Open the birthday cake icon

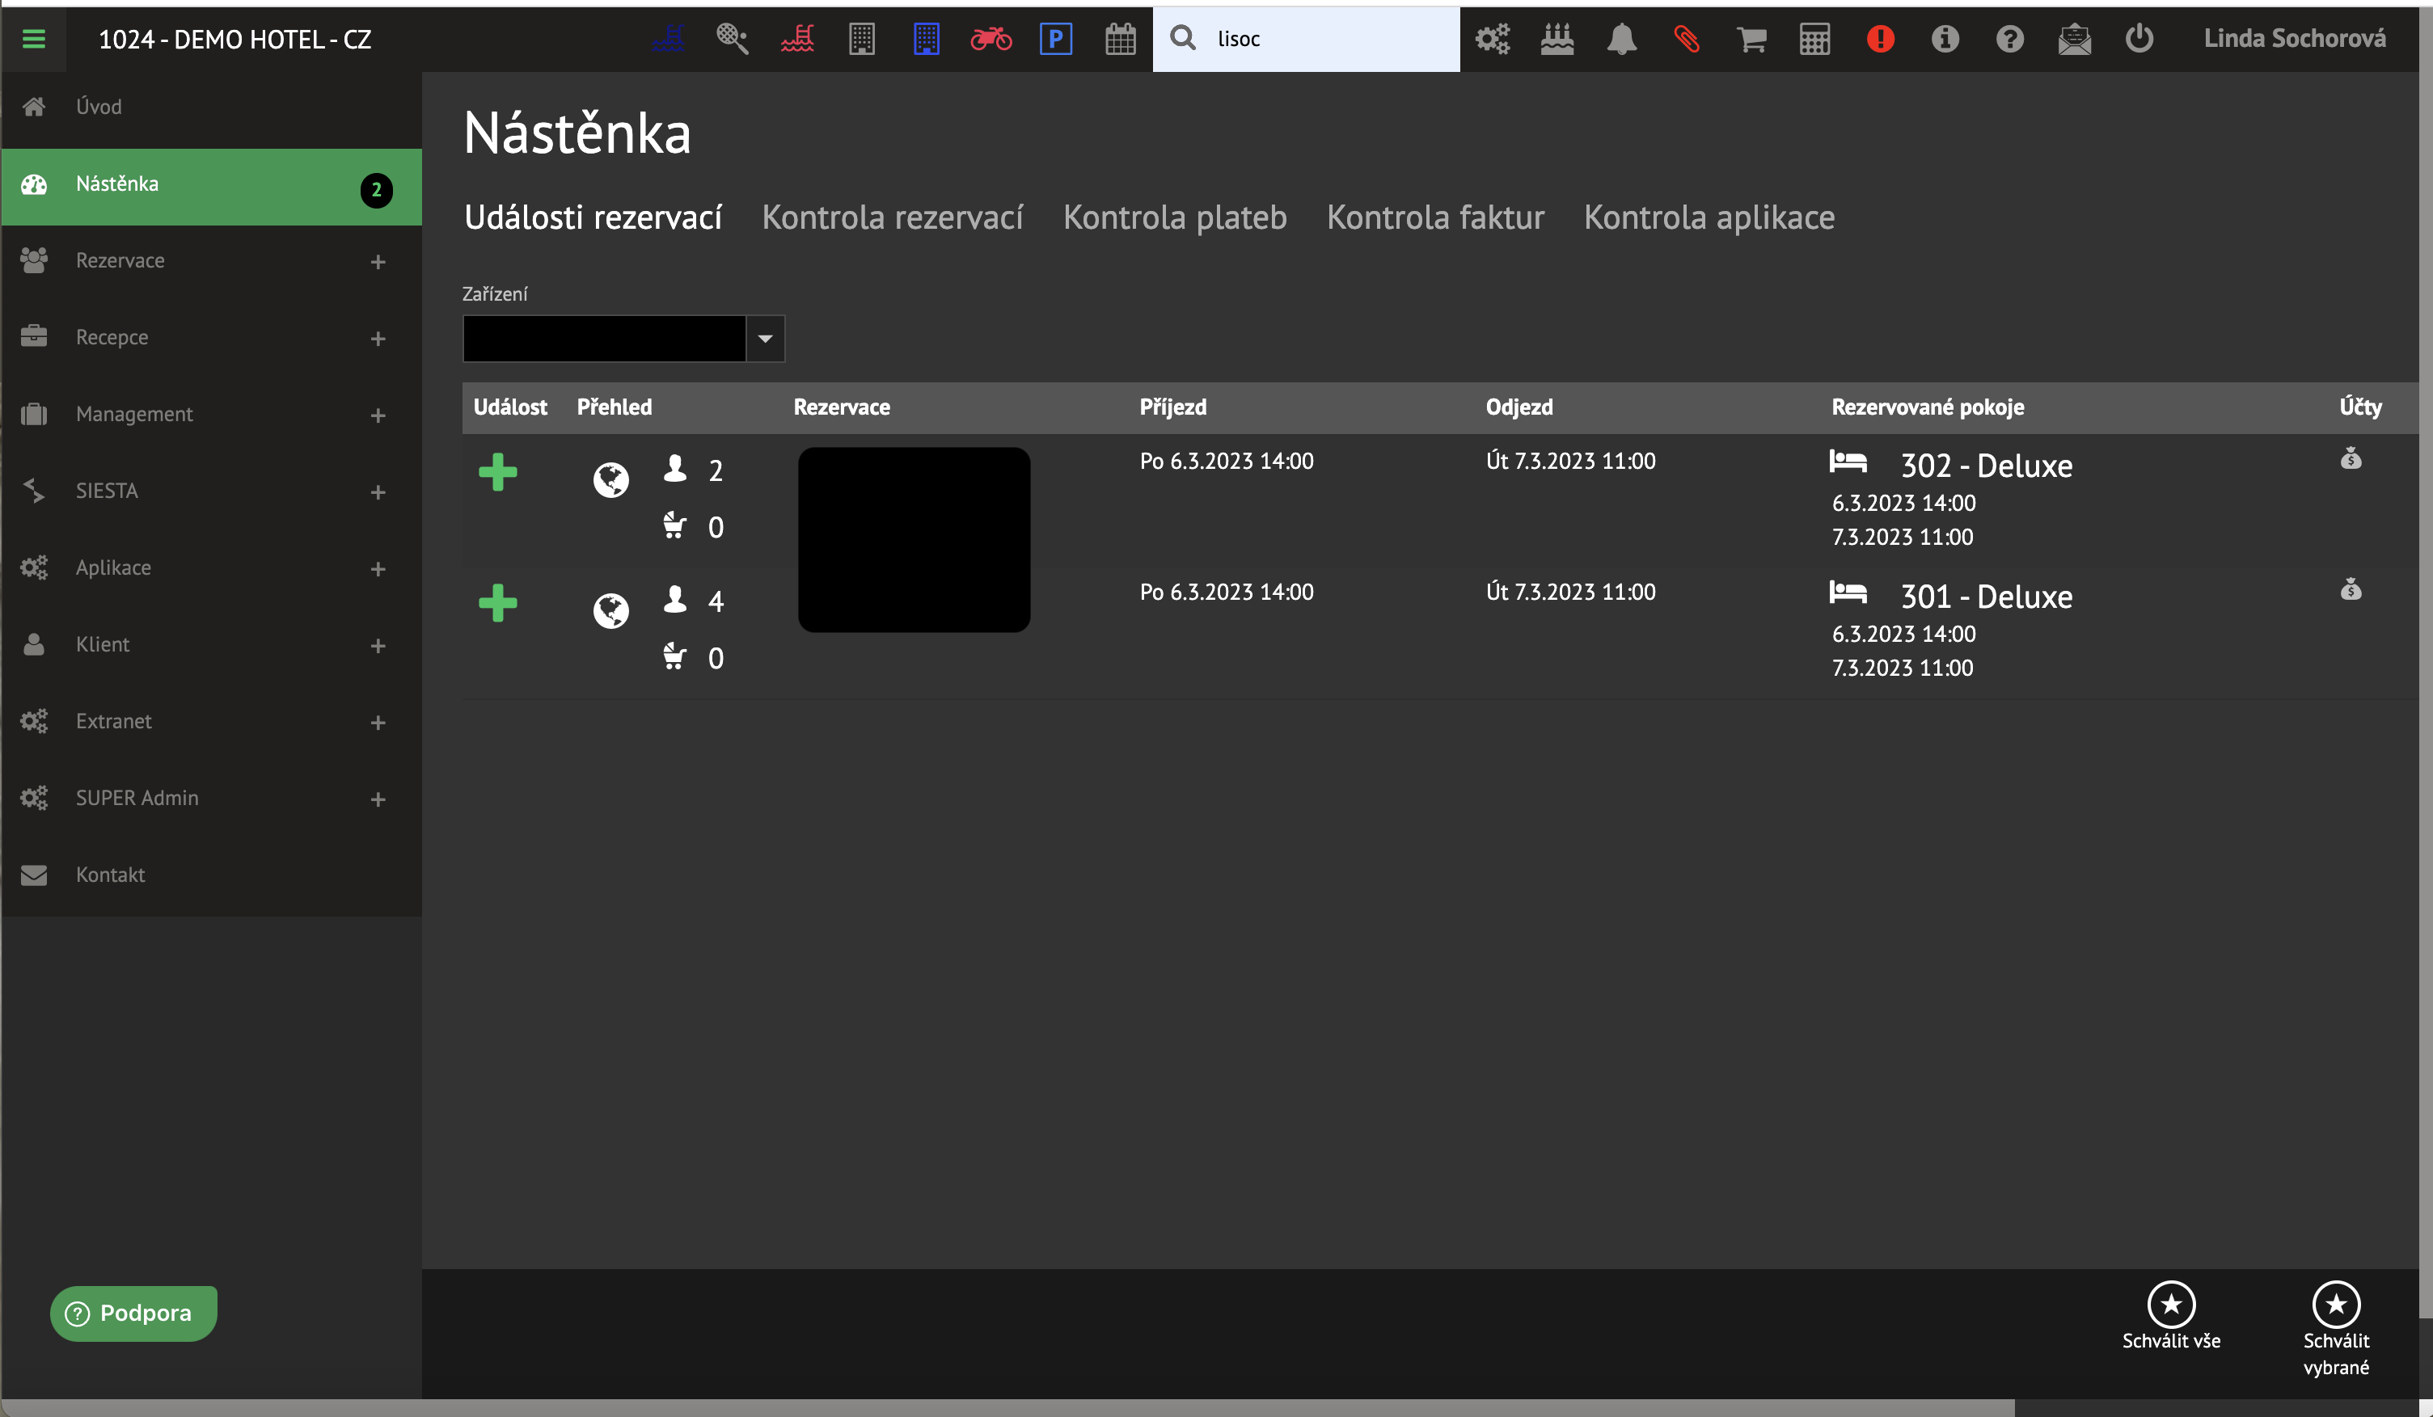(x=1557, y=39)
